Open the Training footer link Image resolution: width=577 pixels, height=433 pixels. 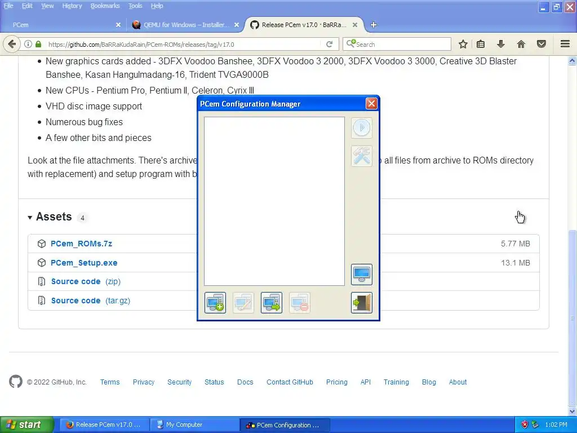(x=396, y=382)
